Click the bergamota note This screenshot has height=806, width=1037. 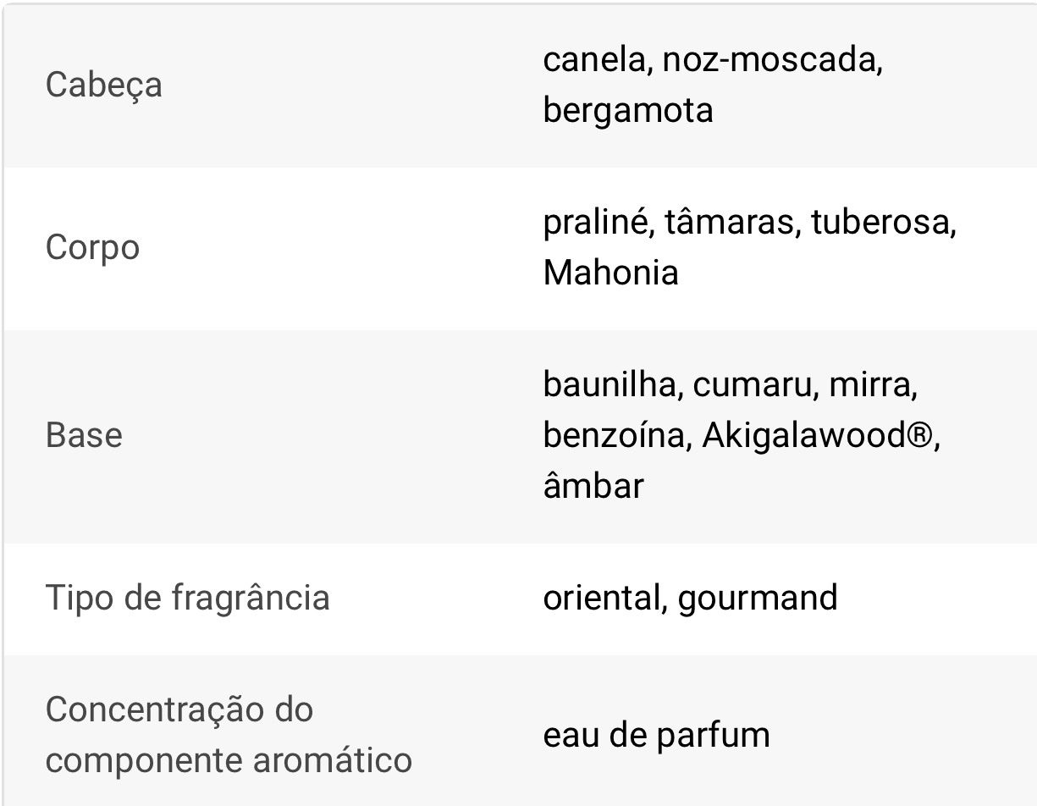(628, 110)
